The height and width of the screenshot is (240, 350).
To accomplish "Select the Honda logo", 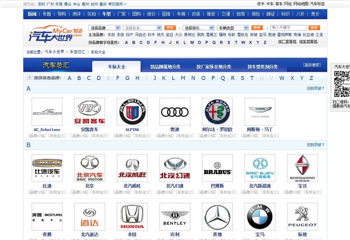I will pos(132,216).
